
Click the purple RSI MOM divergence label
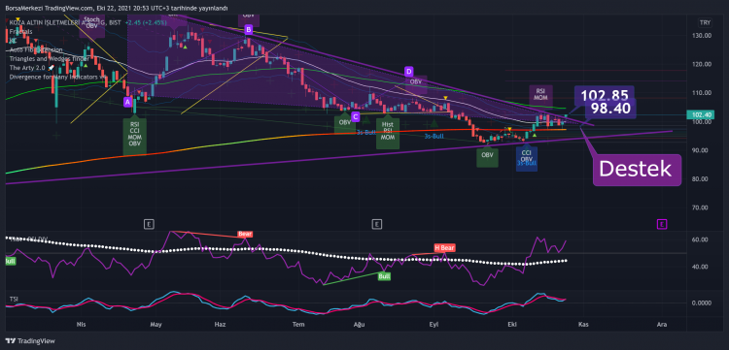tap(540, 95)
